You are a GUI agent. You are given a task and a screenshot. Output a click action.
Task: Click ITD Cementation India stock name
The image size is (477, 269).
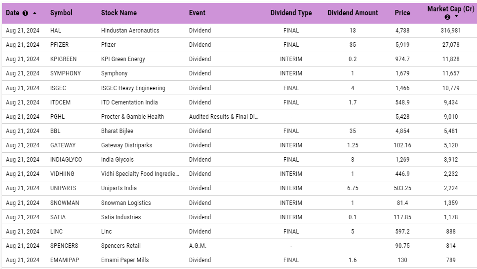click(x=129, y=102)
